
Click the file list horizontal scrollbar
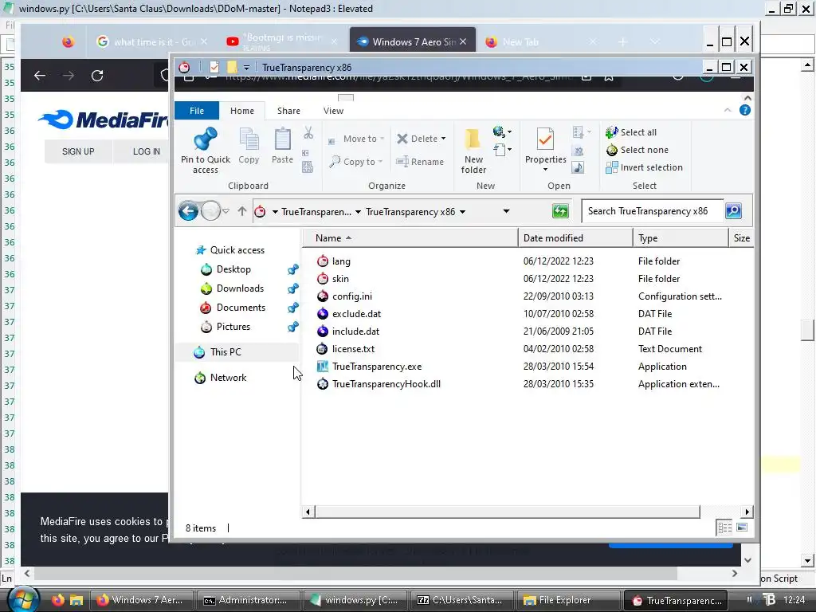pyautogui.click(x=507, y=512)
